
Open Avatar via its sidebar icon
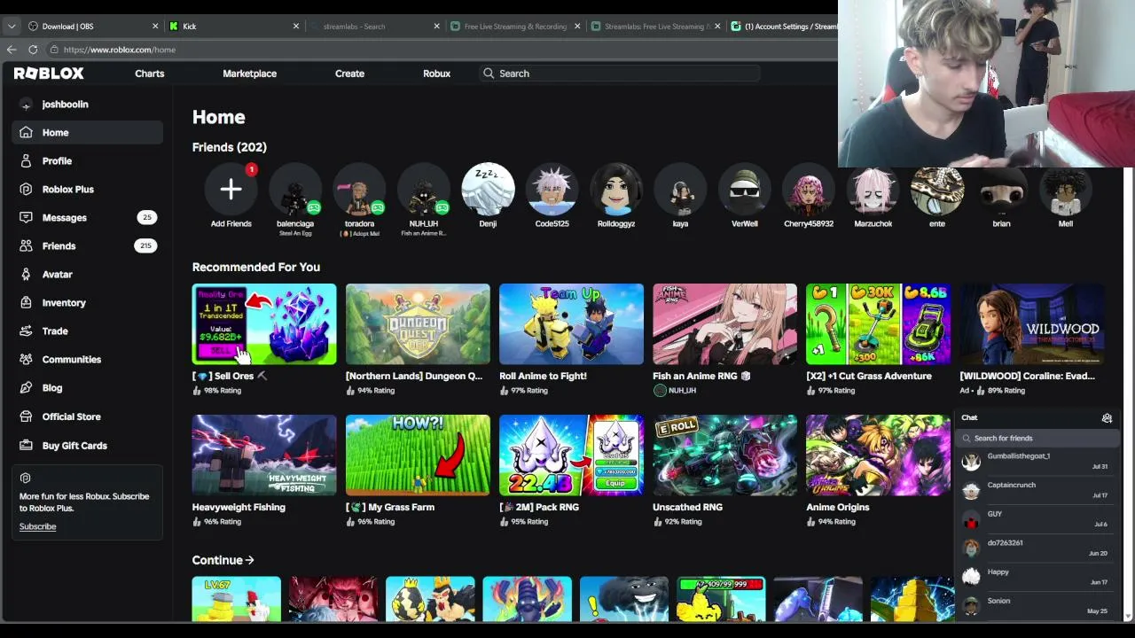pyautogui.click(x=26, y=275)
